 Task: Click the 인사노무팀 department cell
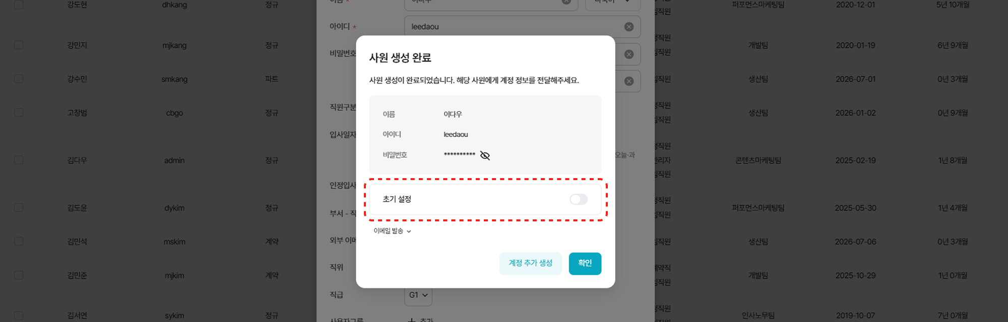[x=758, y=315]
